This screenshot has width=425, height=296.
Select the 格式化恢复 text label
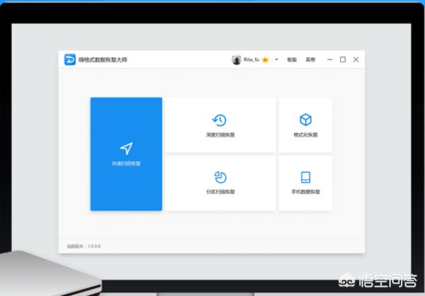305,135
